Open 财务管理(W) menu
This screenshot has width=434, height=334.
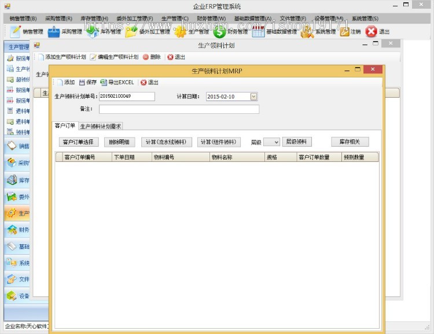[x=211, y=18]
